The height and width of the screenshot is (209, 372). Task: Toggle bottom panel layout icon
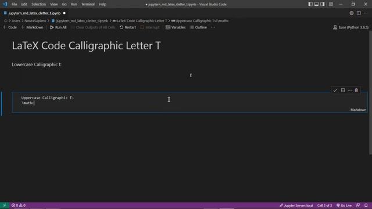[x=316, y=4]
